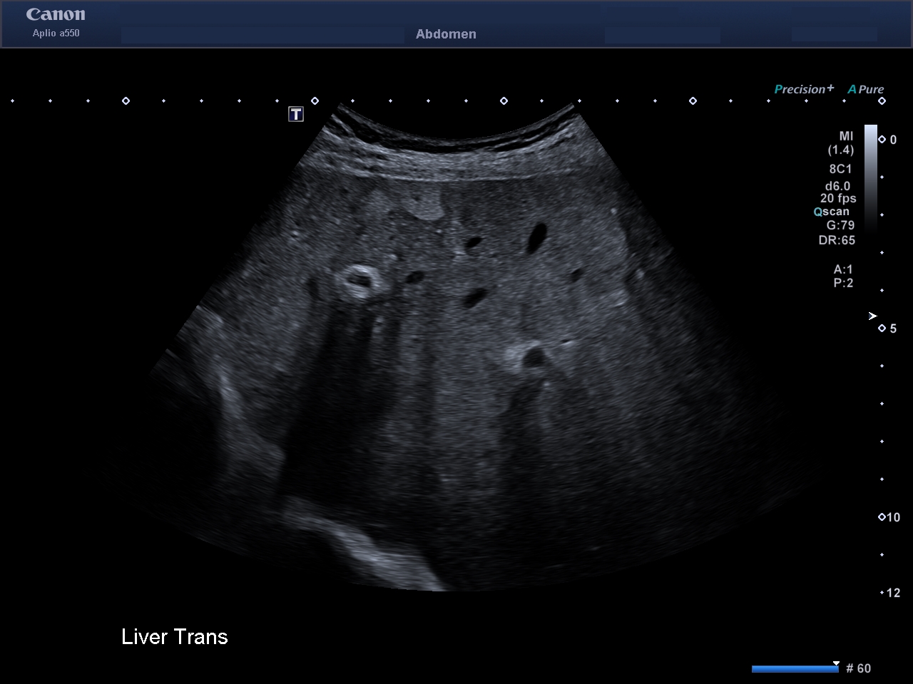913x684 pixels.
Task: Click the Precision+ indicator
Action: click(804, 89)
